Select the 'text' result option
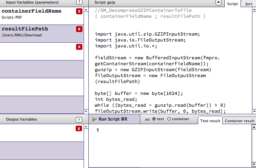This screenshot has height=168, width=256. click(x=154, y=119)
